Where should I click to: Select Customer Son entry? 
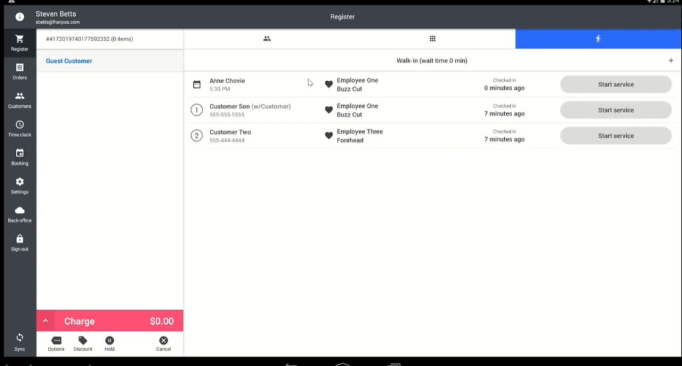pyautogui.click(x=250, y=106)
